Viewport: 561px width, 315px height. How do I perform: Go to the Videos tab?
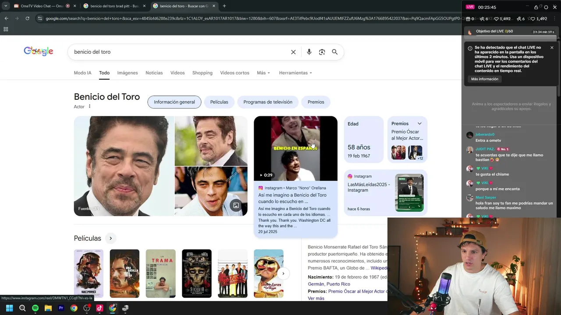click(178, 73)
